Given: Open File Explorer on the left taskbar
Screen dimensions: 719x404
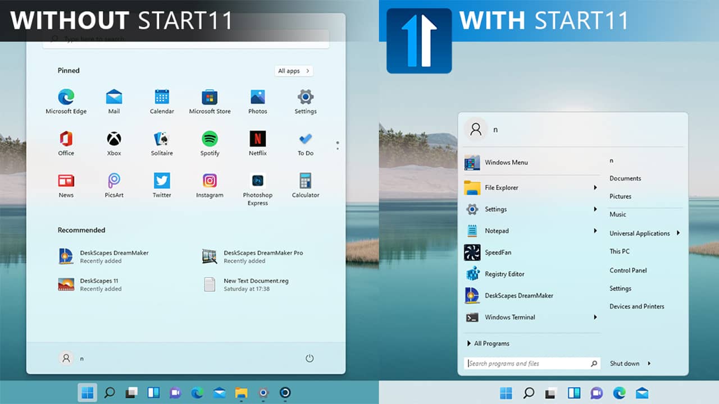Looking at the screenshot, I should click(x=241, y=393).
